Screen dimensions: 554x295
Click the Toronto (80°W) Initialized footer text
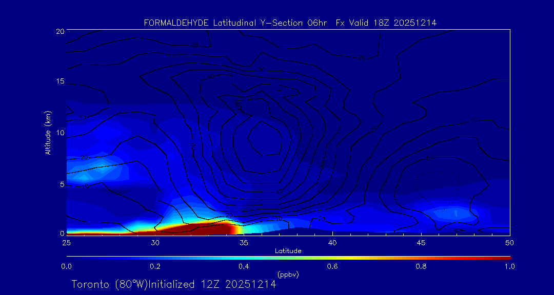pos(173,284)
